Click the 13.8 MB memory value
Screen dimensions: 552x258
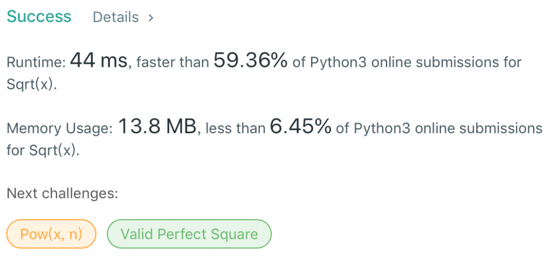[157, 127]
